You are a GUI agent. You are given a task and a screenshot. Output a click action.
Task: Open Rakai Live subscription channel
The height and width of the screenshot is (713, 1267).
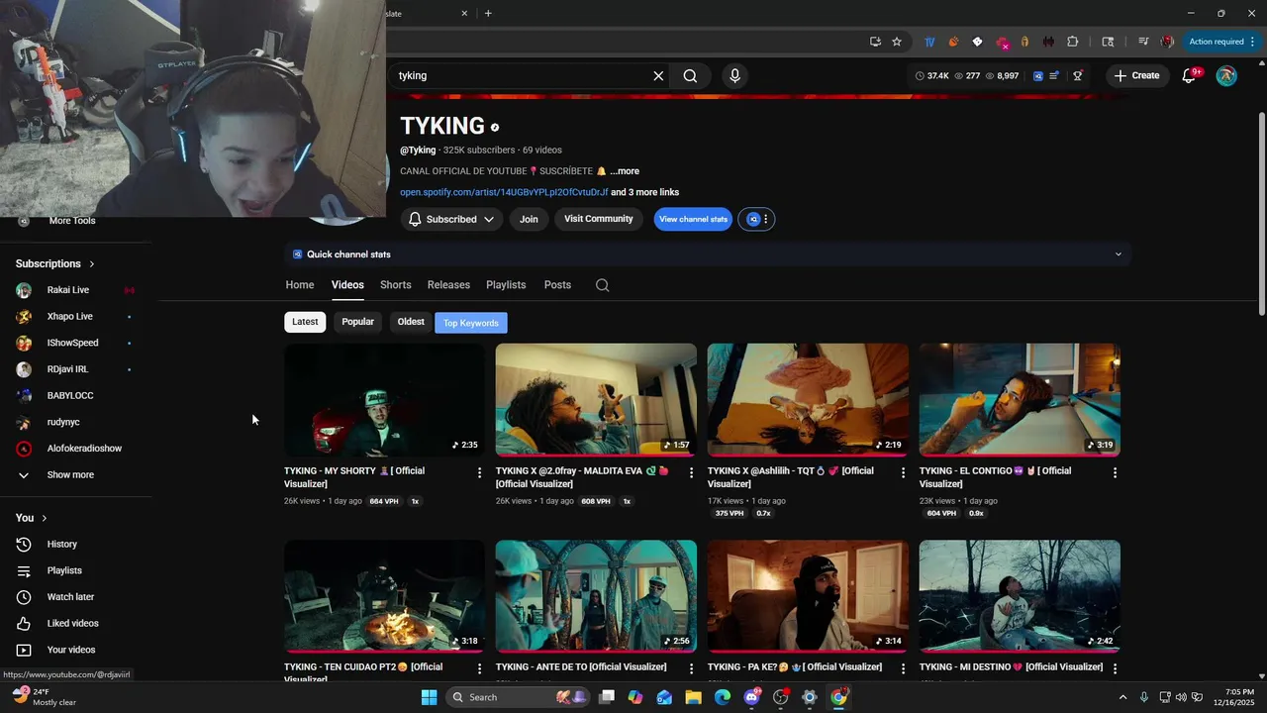pyautogui.click(x=68, y=290)
